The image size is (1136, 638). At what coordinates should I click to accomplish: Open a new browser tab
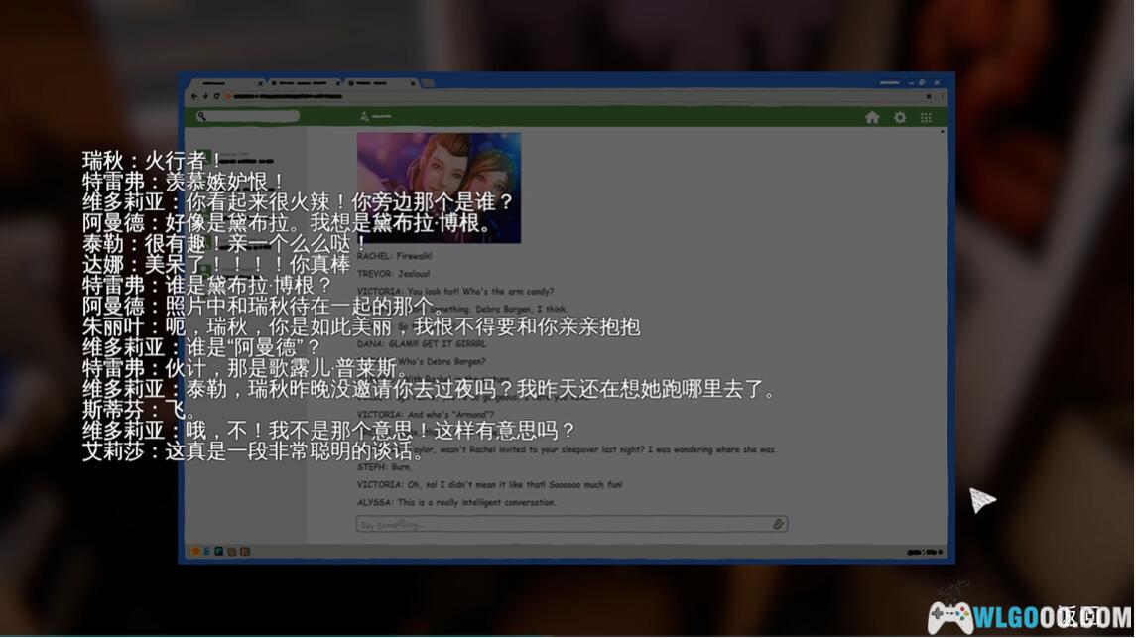[x=430, y=83]
